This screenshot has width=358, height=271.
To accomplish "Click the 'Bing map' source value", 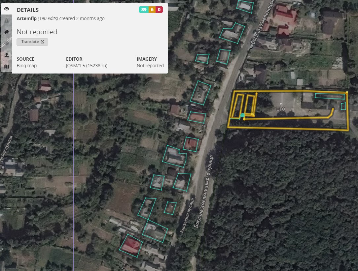I will point(27,66).
